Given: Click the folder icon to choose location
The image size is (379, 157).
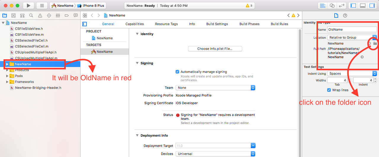Looking at the screenshot, I should pyautogui.click(x=375, y=43).
